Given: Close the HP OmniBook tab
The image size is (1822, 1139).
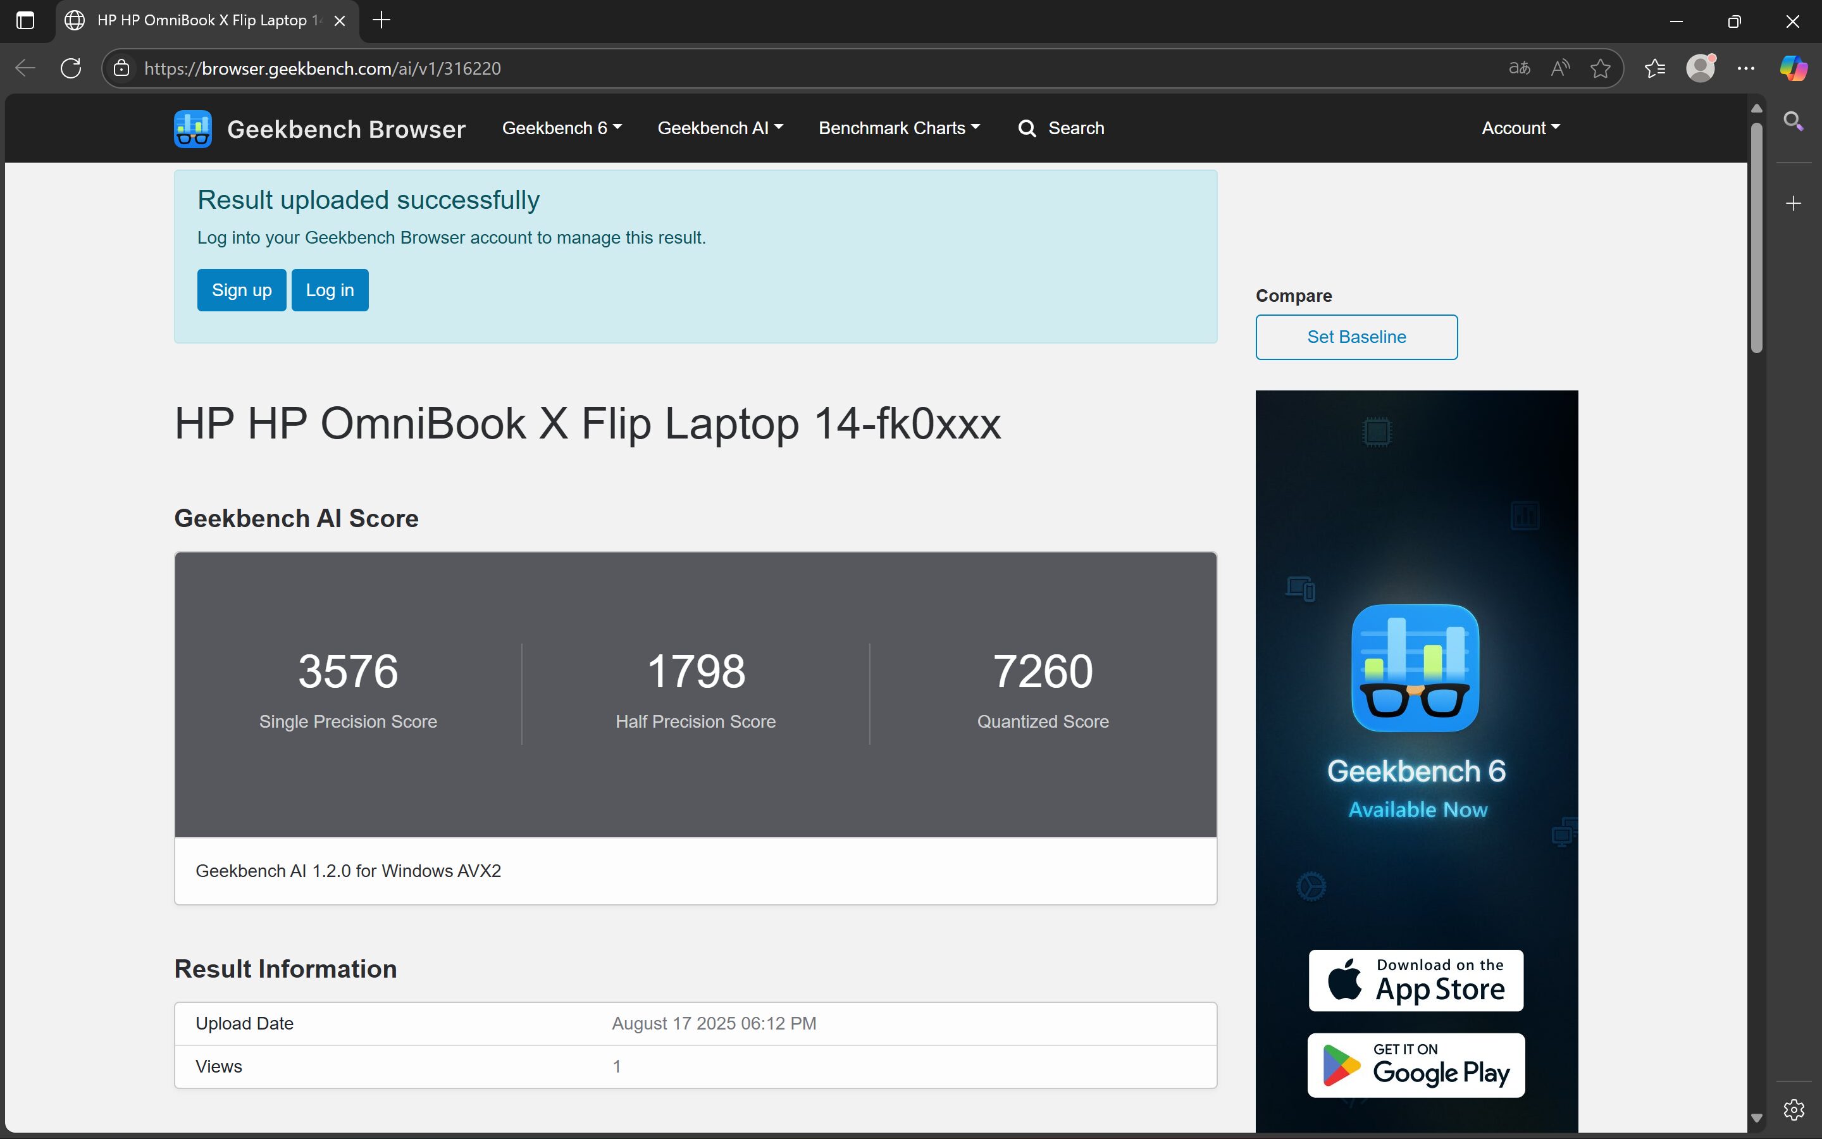Looking at the screenshot, I should (x=340, y=20).
